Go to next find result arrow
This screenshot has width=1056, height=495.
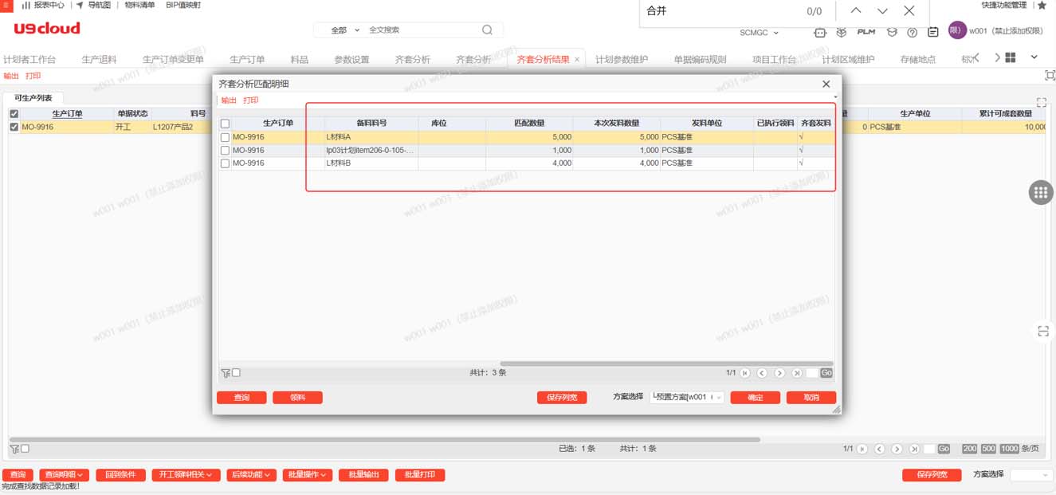(882, 11)
